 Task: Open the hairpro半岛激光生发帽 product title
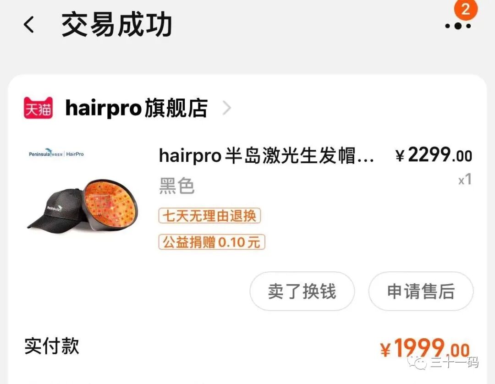tap(266, 155)
